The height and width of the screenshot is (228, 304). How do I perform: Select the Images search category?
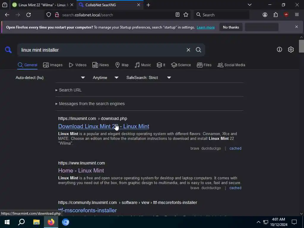tap(53, 65)
